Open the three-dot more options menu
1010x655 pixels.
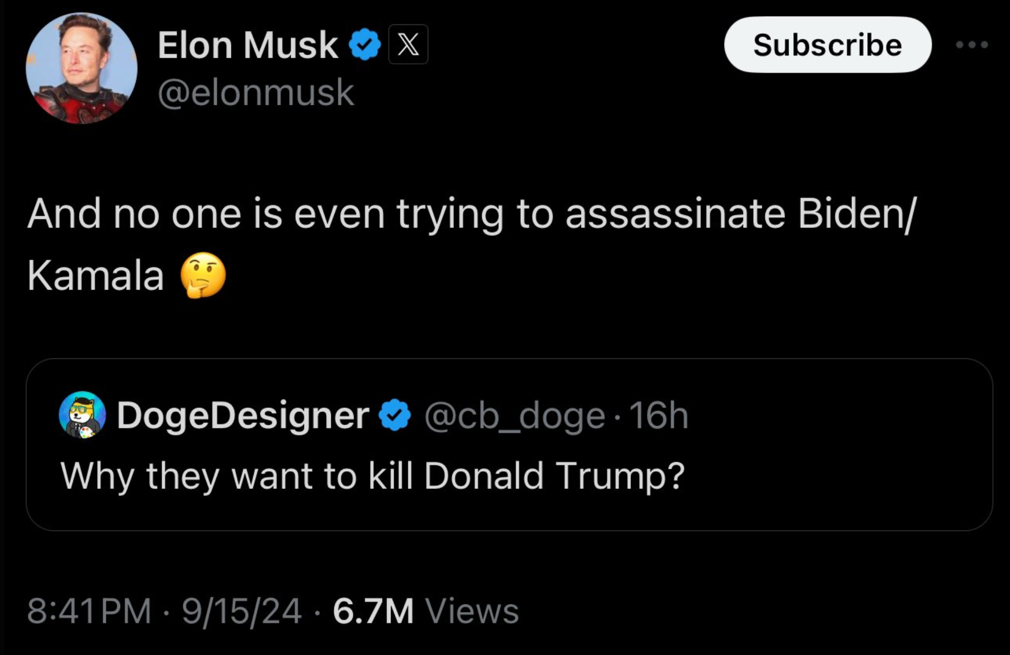tap(972, 45)
